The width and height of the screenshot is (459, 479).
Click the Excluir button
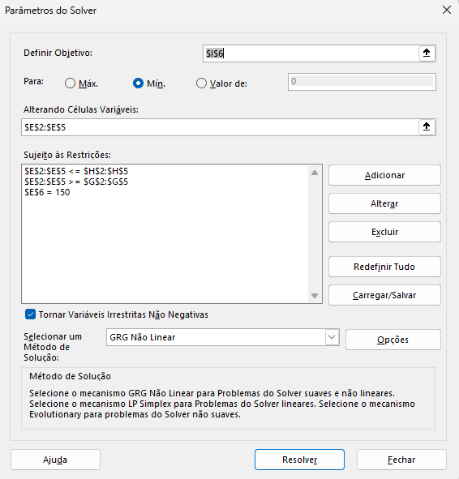(x=384, y=232)
